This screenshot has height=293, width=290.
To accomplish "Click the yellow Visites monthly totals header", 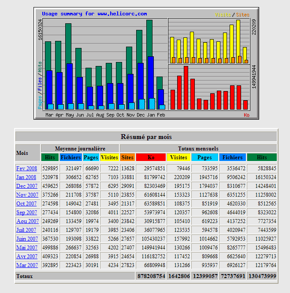I will pyautogui.click(x=178, y=157).
